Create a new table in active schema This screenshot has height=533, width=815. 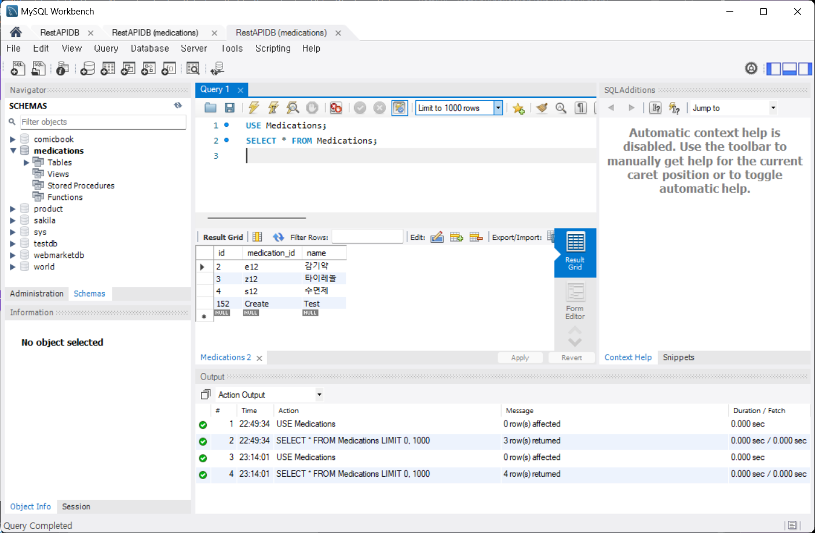108,68
